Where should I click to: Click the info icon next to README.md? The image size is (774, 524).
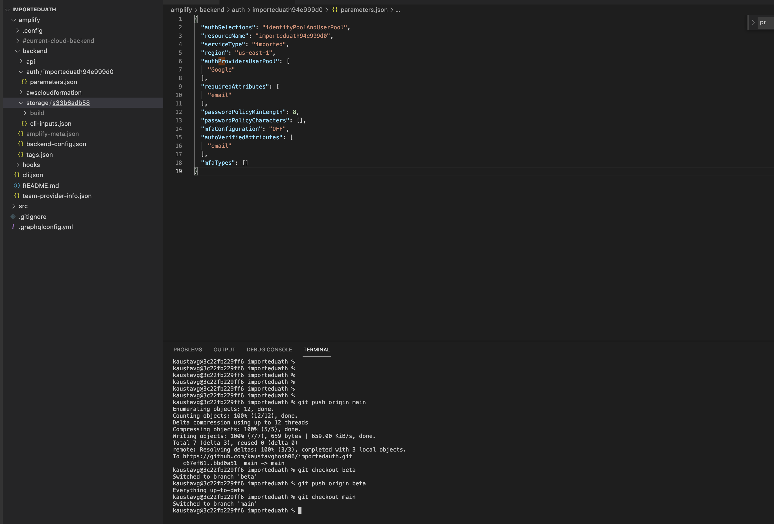[17, 185]
